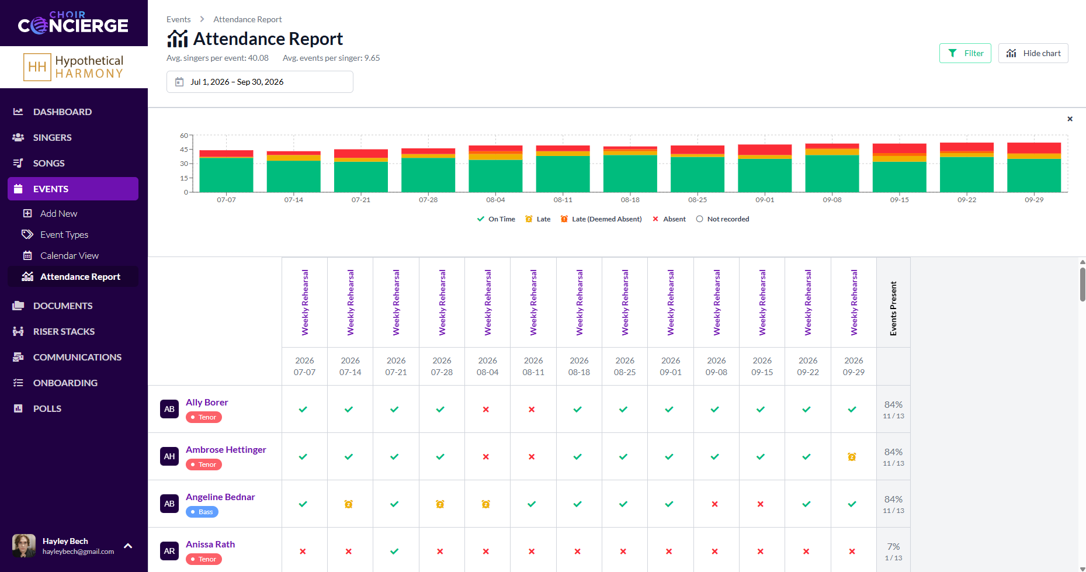Click the Event Types tag icon
Screen dimensions: 1086x572
tap(27, 234)
